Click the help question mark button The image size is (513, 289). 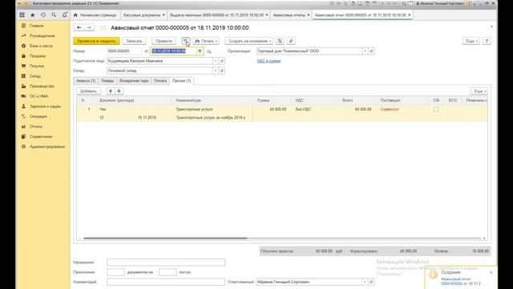tap(487, 41)
